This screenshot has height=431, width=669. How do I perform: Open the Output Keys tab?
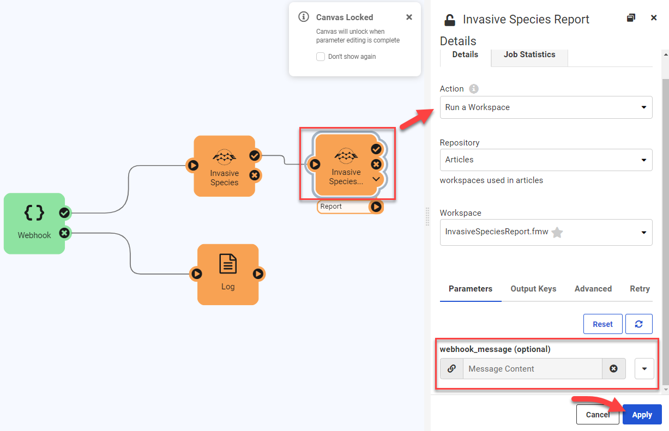click(x=533, y=289)
